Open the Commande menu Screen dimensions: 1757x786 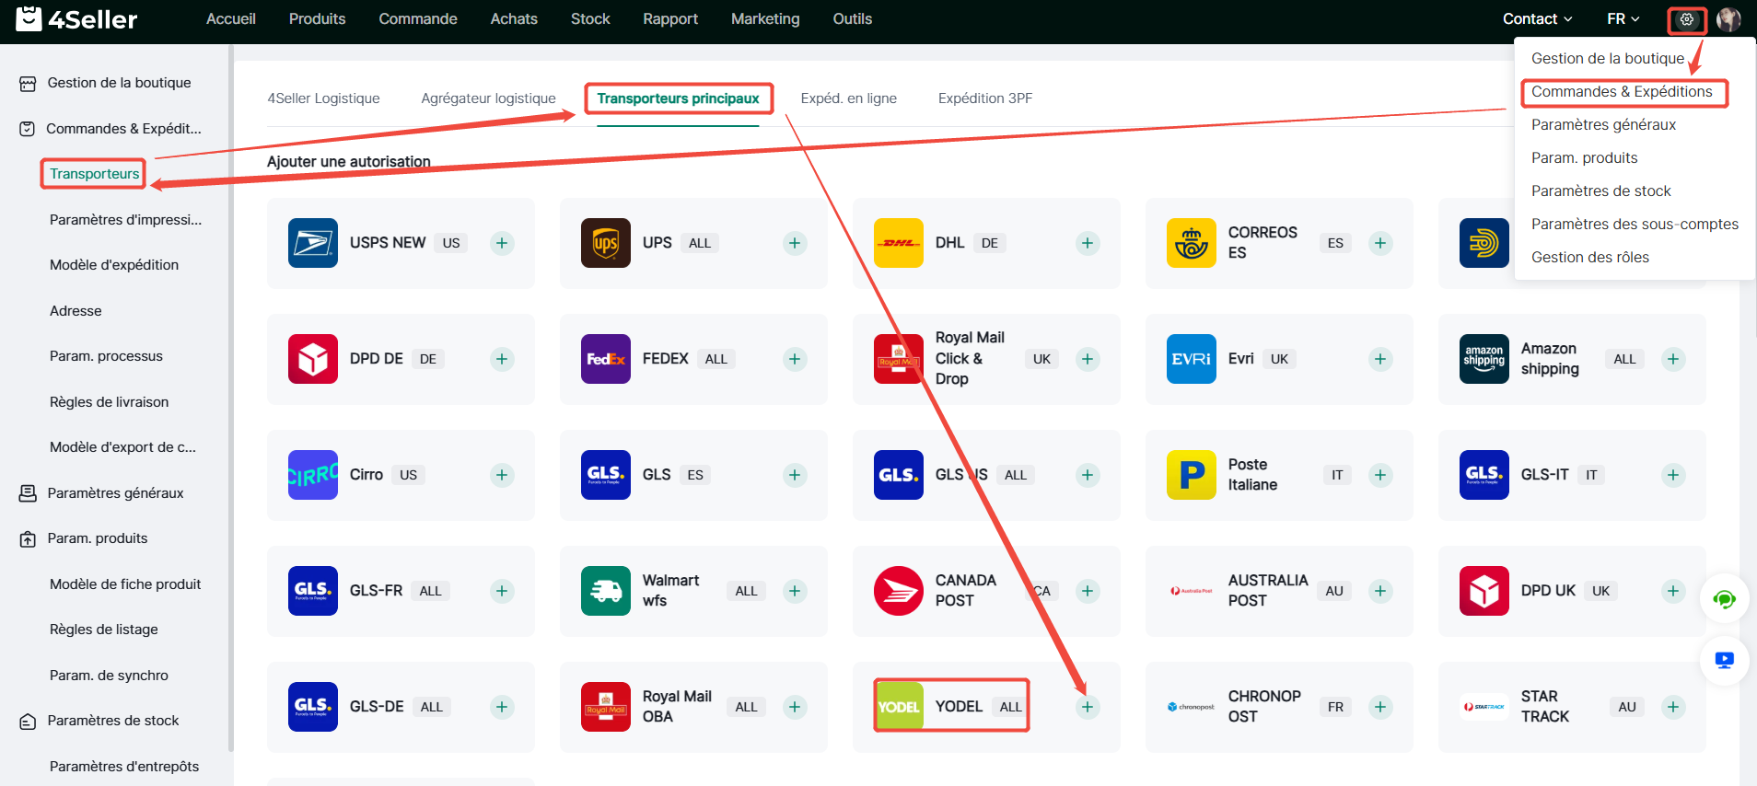pos(418,18)
